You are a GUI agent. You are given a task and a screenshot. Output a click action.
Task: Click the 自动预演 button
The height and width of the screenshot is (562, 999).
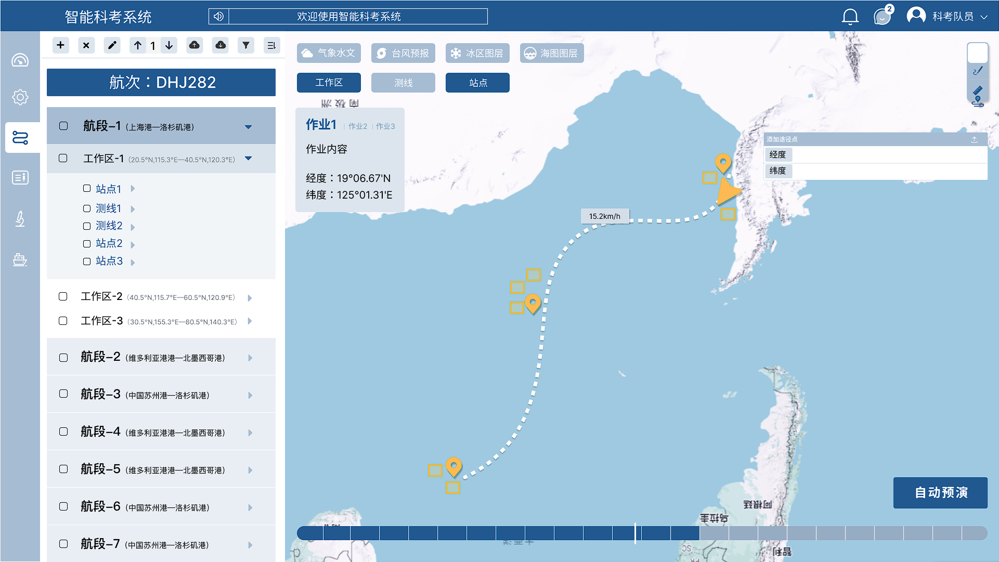coord(940,492)
